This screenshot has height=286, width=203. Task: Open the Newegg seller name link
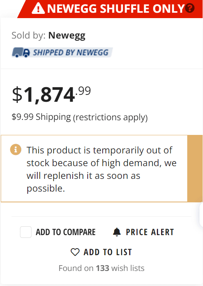pos(67,35)
